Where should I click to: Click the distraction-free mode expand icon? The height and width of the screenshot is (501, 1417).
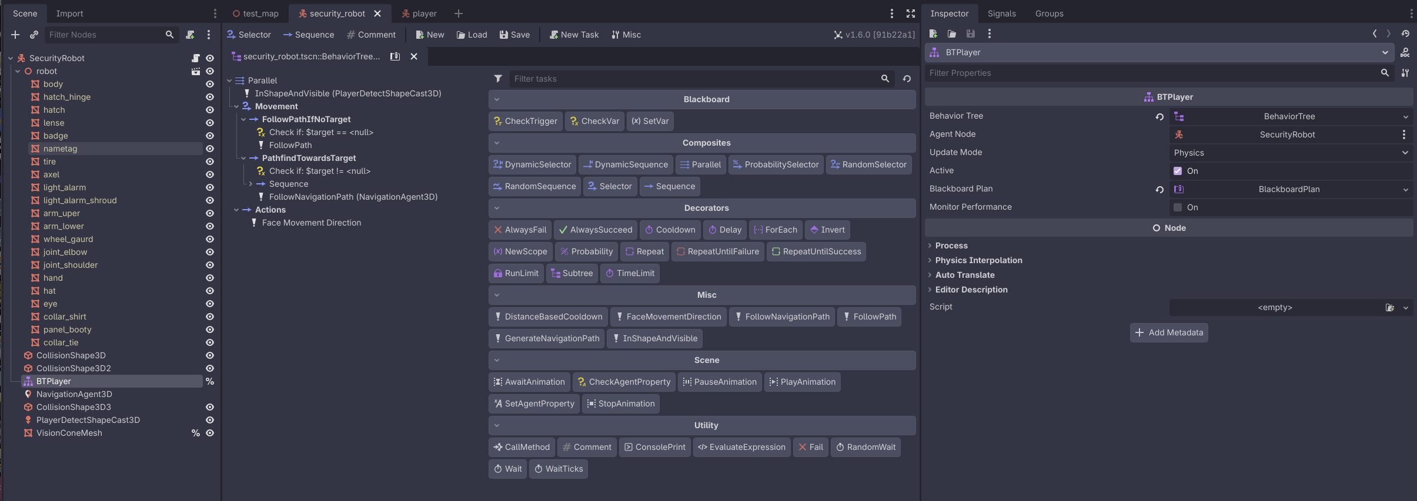click(910, 14)
